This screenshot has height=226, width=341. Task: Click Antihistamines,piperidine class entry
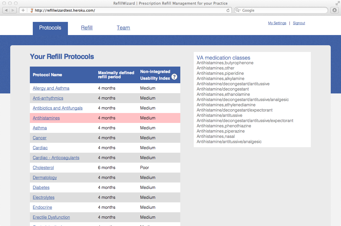220,73
